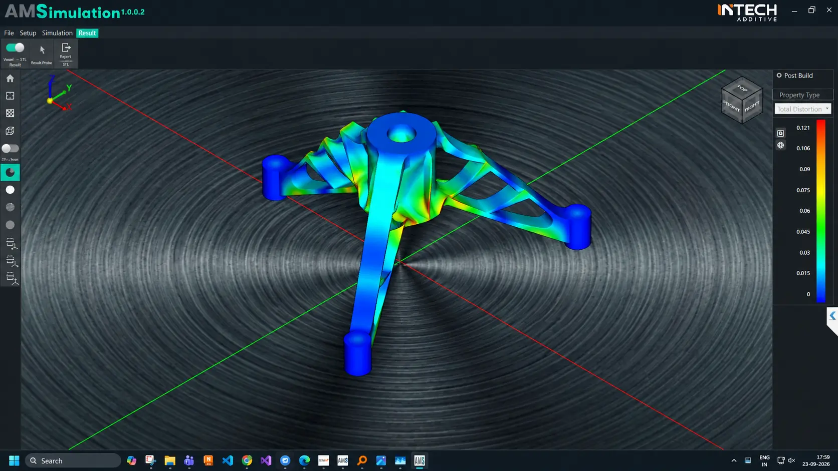
Task: Click the 0.106 legend value
Action: point(803,148)
